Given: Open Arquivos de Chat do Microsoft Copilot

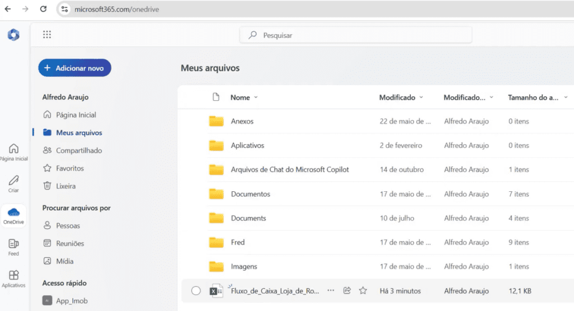Looking at the screenshot, I should point(290,169).
